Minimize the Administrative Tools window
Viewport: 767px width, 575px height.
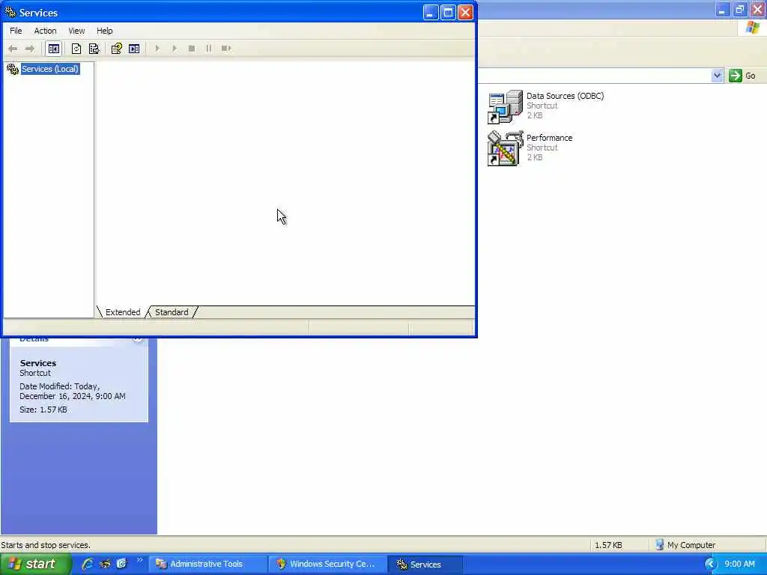click(x=722, y=9)
